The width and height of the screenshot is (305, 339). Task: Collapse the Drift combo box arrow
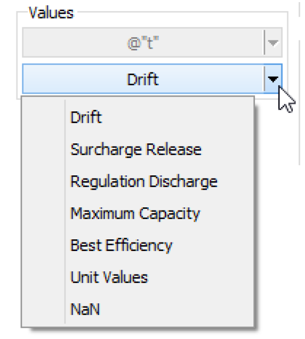[273, 79]
